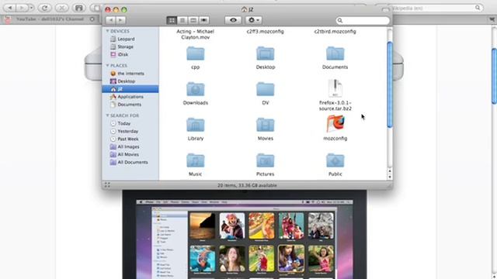Click the c2tbird.mozconfig file name
497x279 pixels.
pos(335,31)
